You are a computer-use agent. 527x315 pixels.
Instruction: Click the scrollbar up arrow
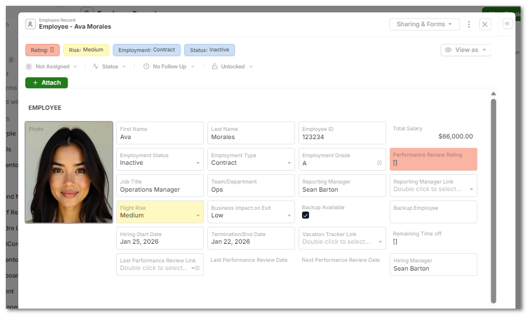tap(493, 94)
